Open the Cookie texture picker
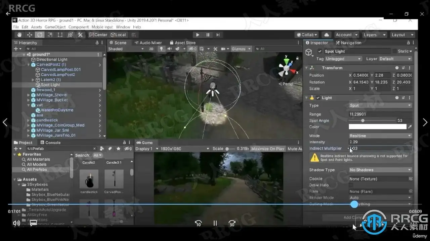Viewport: 430px width, 241px height. pyautogui.click(x=411, y=179)
